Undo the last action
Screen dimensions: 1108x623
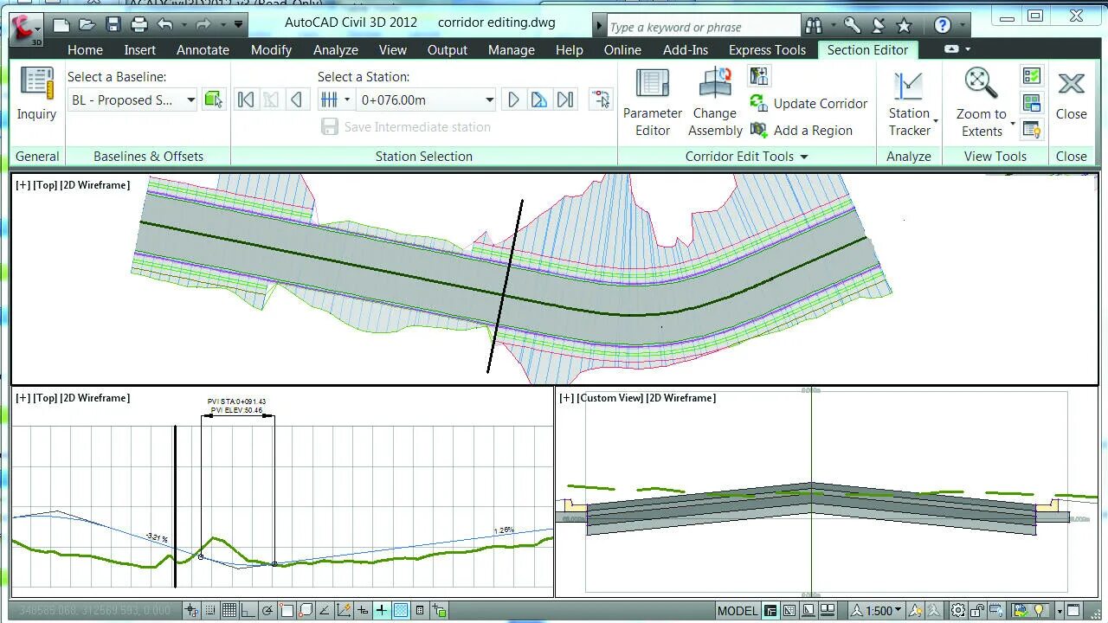click(164, 24)
